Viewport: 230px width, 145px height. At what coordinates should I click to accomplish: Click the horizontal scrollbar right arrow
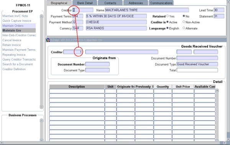pyautogui.click(x=225, y=143)
